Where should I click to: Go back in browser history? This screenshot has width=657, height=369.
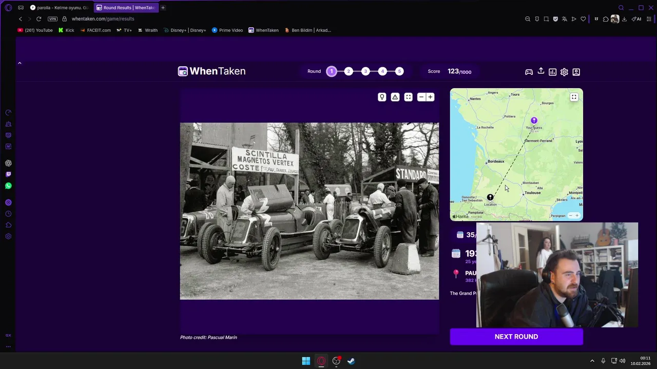21,19
